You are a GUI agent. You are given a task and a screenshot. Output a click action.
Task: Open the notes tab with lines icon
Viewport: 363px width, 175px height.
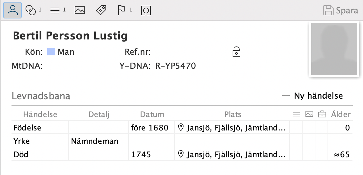click(55, 10)
